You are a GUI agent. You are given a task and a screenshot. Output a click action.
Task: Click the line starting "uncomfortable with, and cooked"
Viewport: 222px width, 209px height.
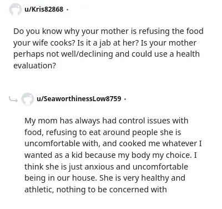113,143
